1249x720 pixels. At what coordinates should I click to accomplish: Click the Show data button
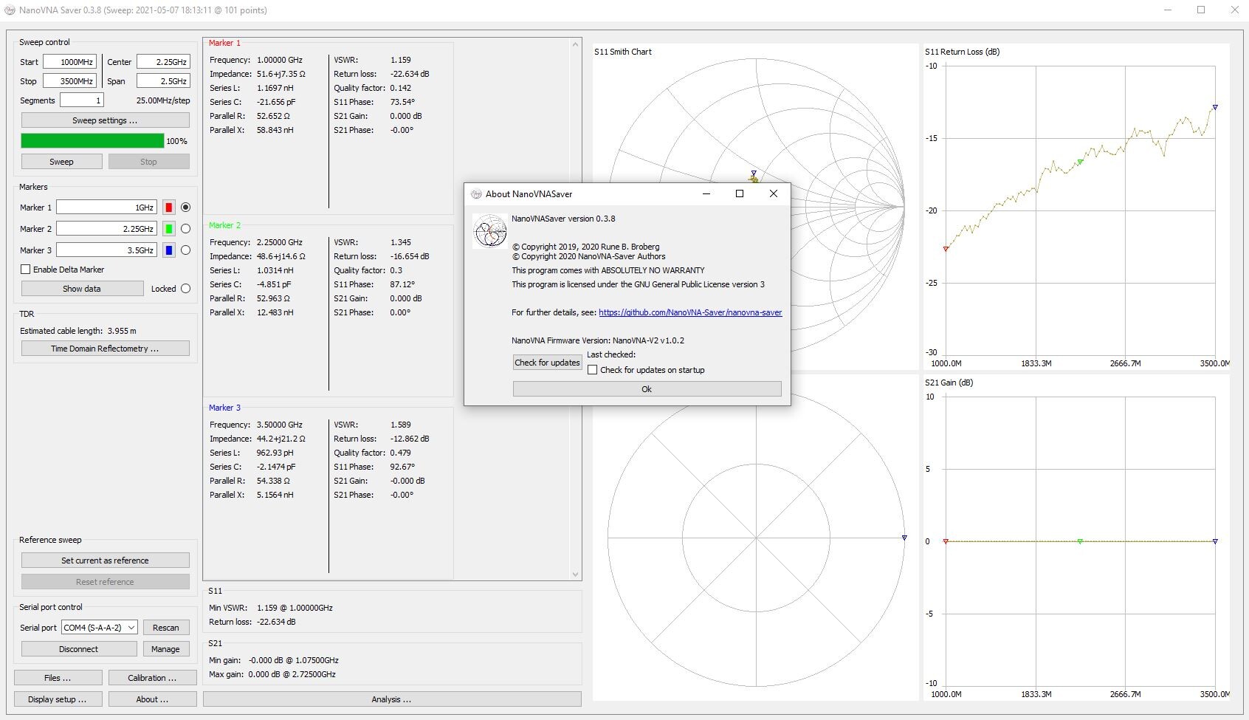pos(82,289)
